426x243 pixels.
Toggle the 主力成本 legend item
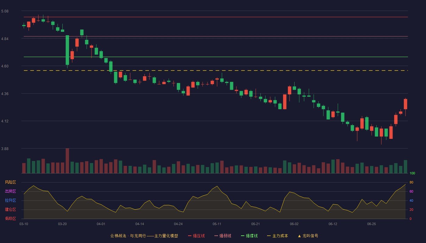(278, 236)
